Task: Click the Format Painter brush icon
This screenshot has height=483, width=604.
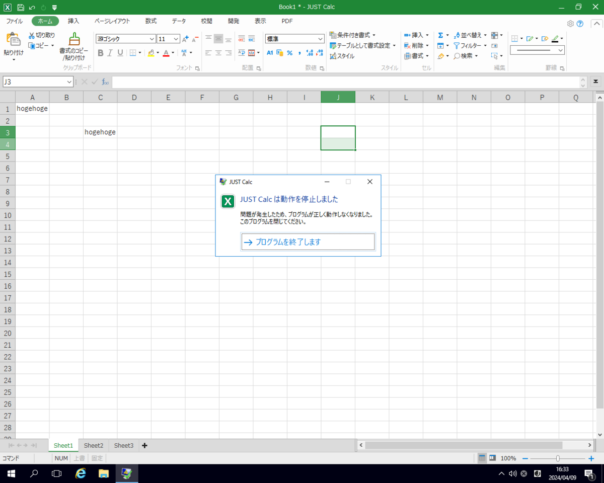Action: point(74,39)
